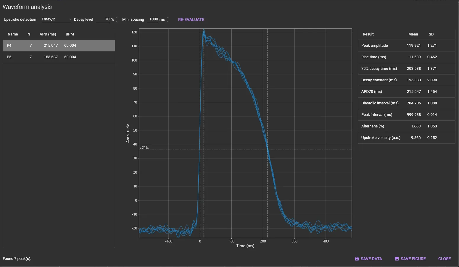Screen dimensions: 459x267
Task: Click the Mean column header in results
Action: 413,34
